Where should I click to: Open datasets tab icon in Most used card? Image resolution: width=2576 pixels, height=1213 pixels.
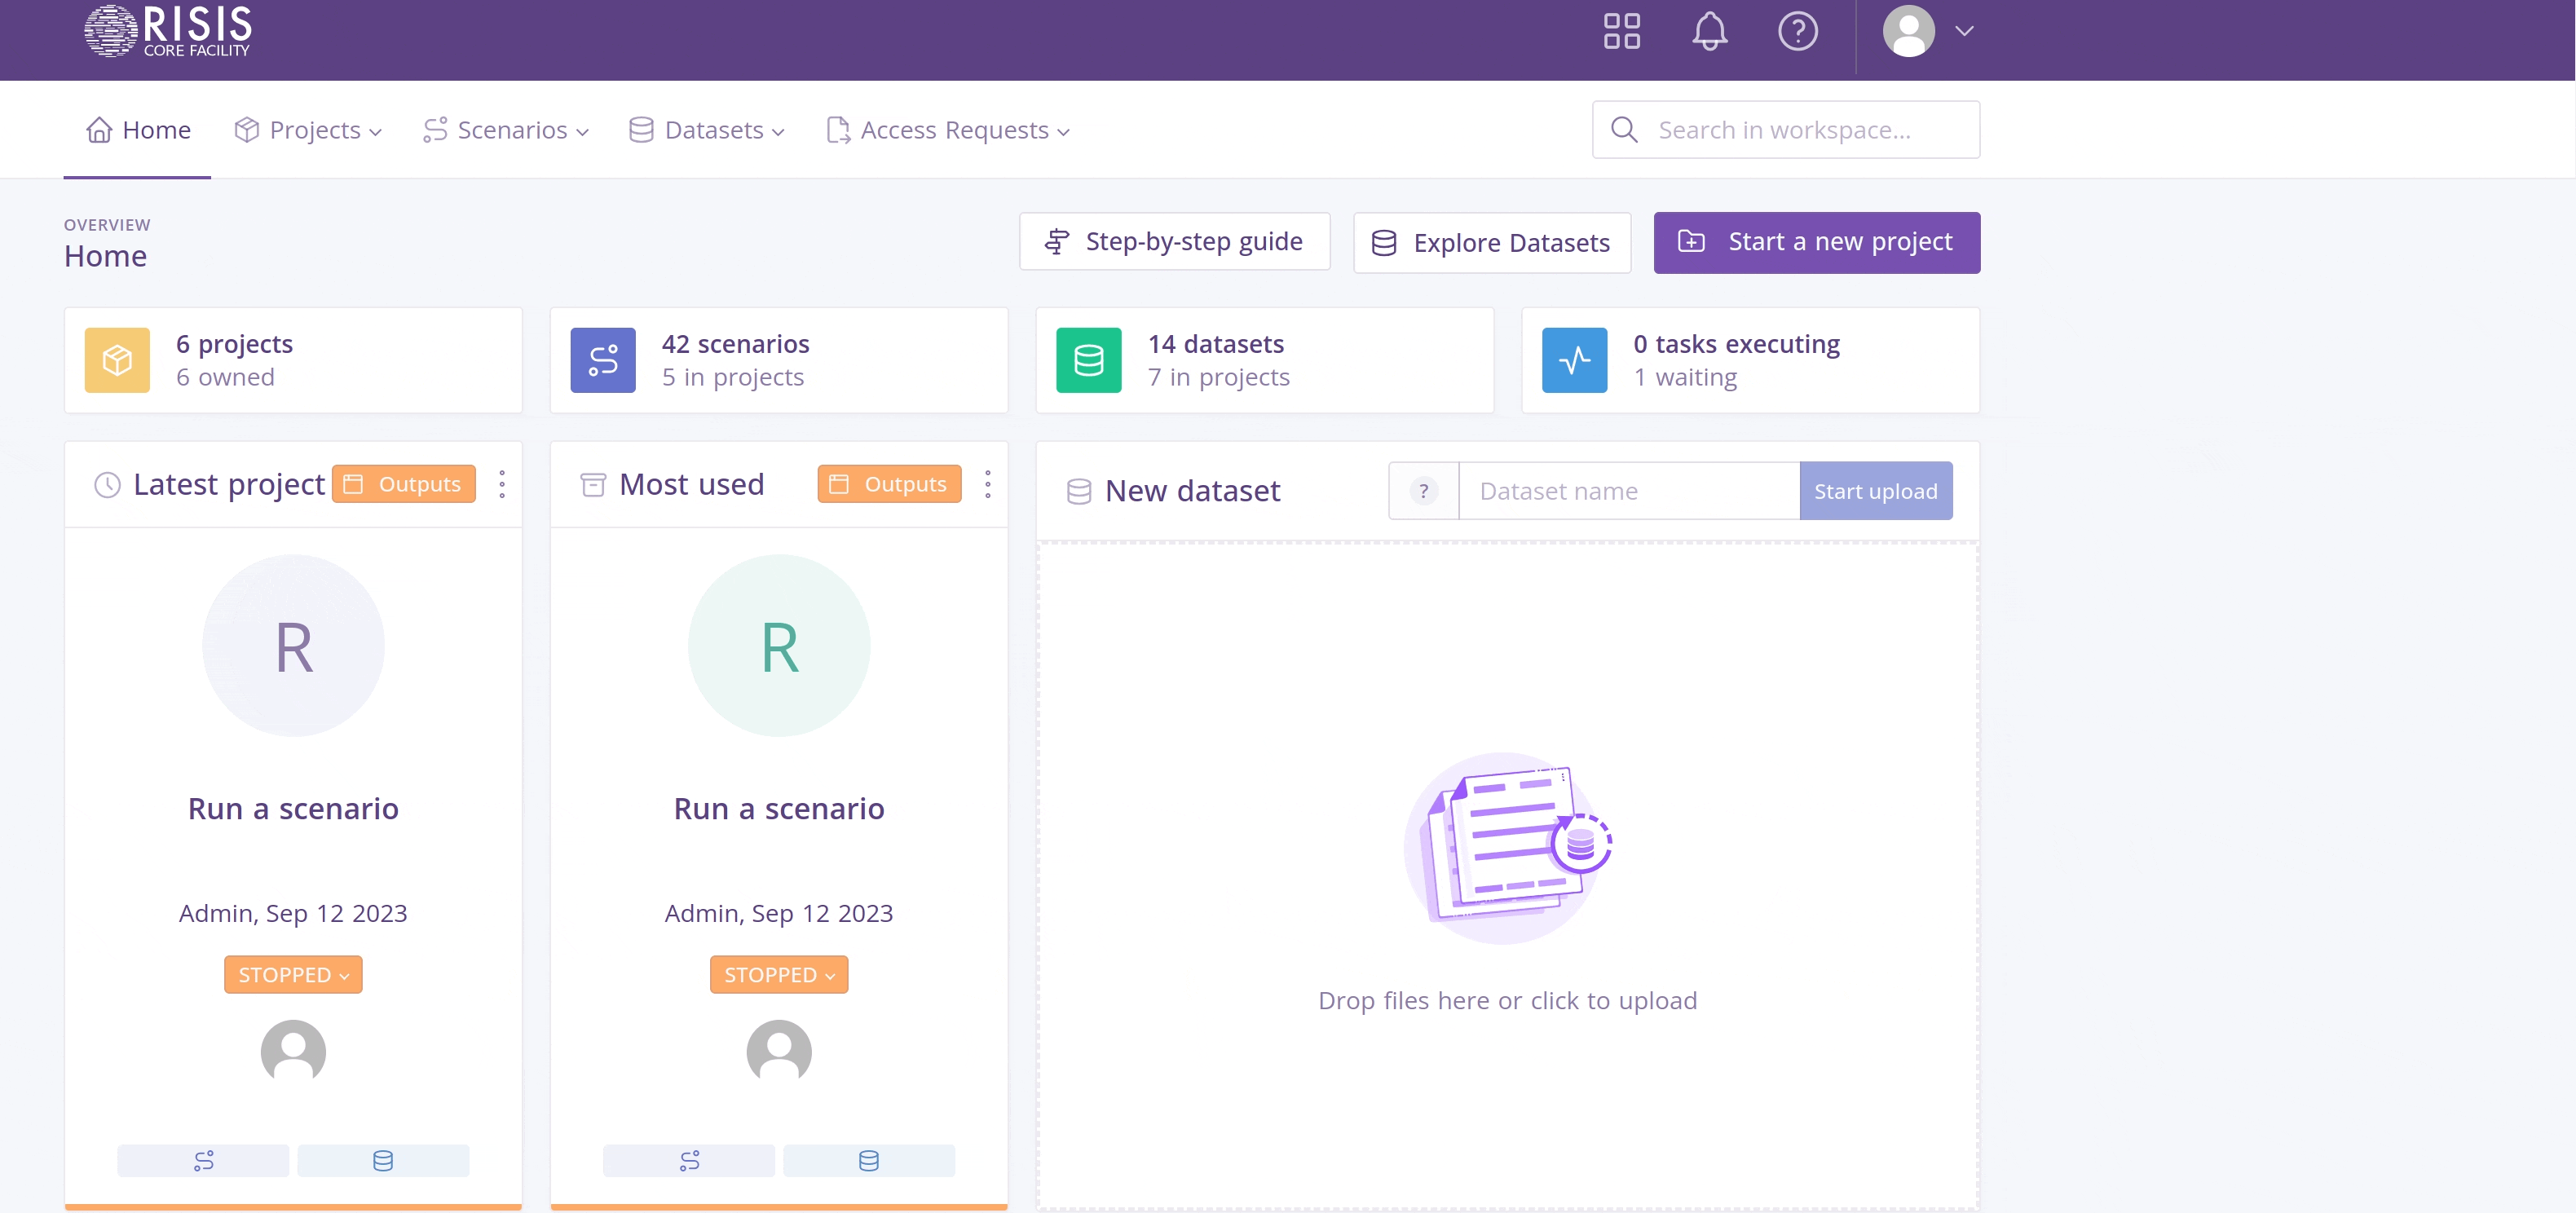coord(868,1160)
